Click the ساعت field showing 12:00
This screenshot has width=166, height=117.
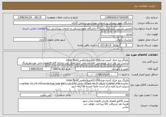click(x=54, y=74)
